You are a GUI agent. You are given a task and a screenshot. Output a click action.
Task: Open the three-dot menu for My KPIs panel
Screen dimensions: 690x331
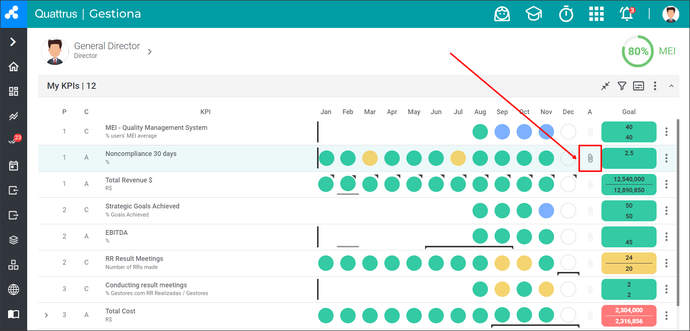[655, 86]
